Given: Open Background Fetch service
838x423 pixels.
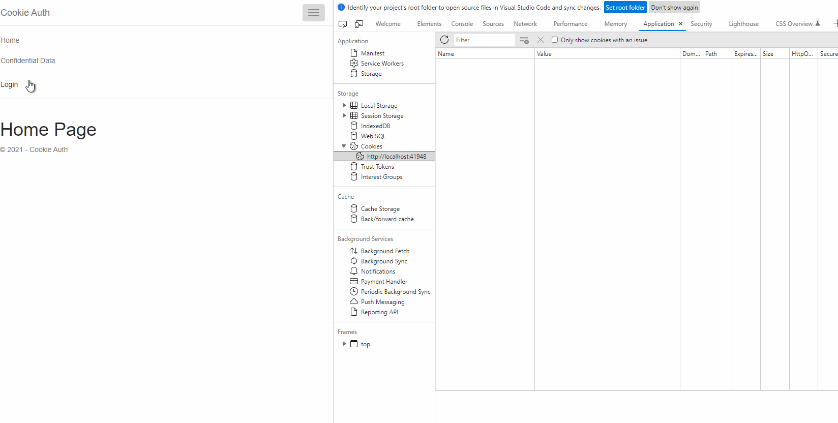Looking at the screenshot, I should [x=385, y=251].
